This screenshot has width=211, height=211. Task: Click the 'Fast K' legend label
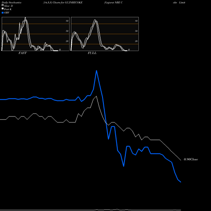(8, 9)
